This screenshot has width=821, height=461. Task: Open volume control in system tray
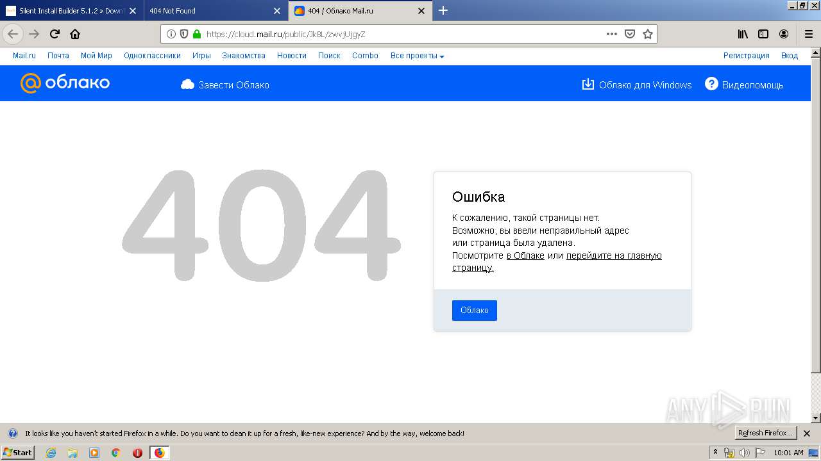point(745,453)
